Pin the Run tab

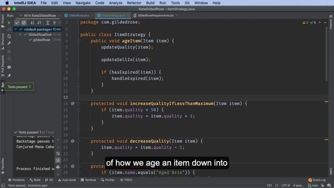click(x=9, y=76)
